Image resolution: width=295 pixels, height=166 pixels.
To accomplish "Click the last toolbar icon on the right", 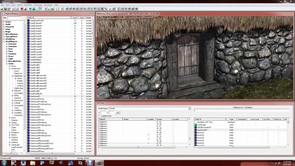I will [136, 9].
